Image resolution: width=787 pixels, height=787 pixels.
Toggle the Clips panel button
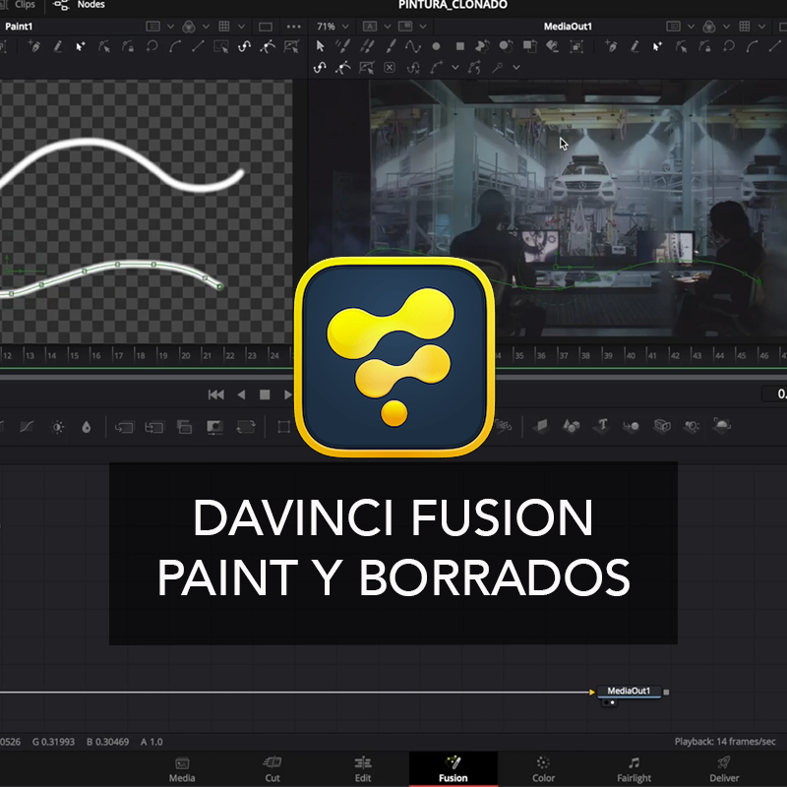pyautogui.click(x=19, y=5)
